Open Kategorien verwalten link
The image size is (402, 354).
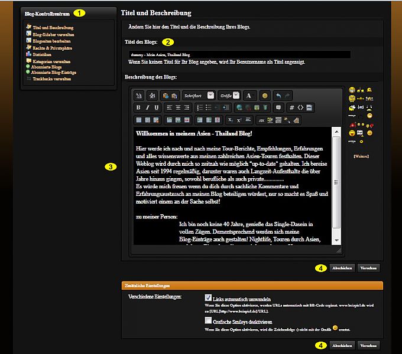click(x=51, y=61)
